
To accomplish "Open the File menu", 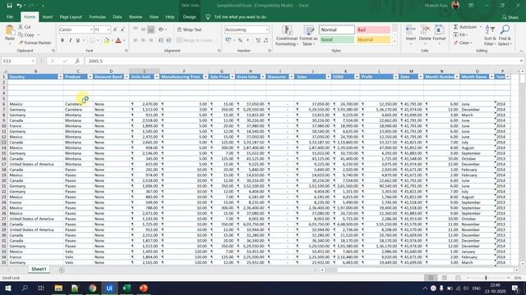I will 10,16.
